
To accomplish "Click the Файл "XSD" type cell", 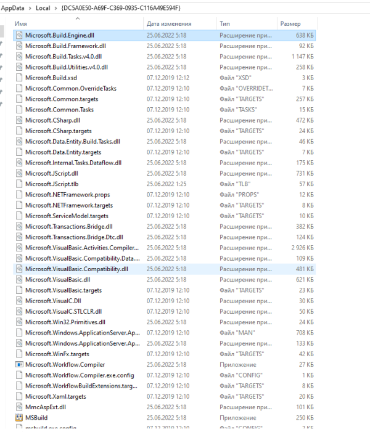I will [x=236, y=78].
